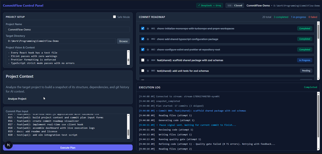The height and width of the screenshot is (154, 322).
Task: Click the Target Directory input field
Action: [61, 41]
